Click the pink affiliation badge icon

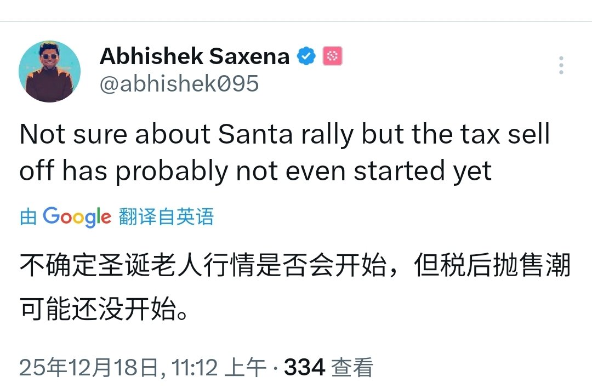tap(332, 56)
